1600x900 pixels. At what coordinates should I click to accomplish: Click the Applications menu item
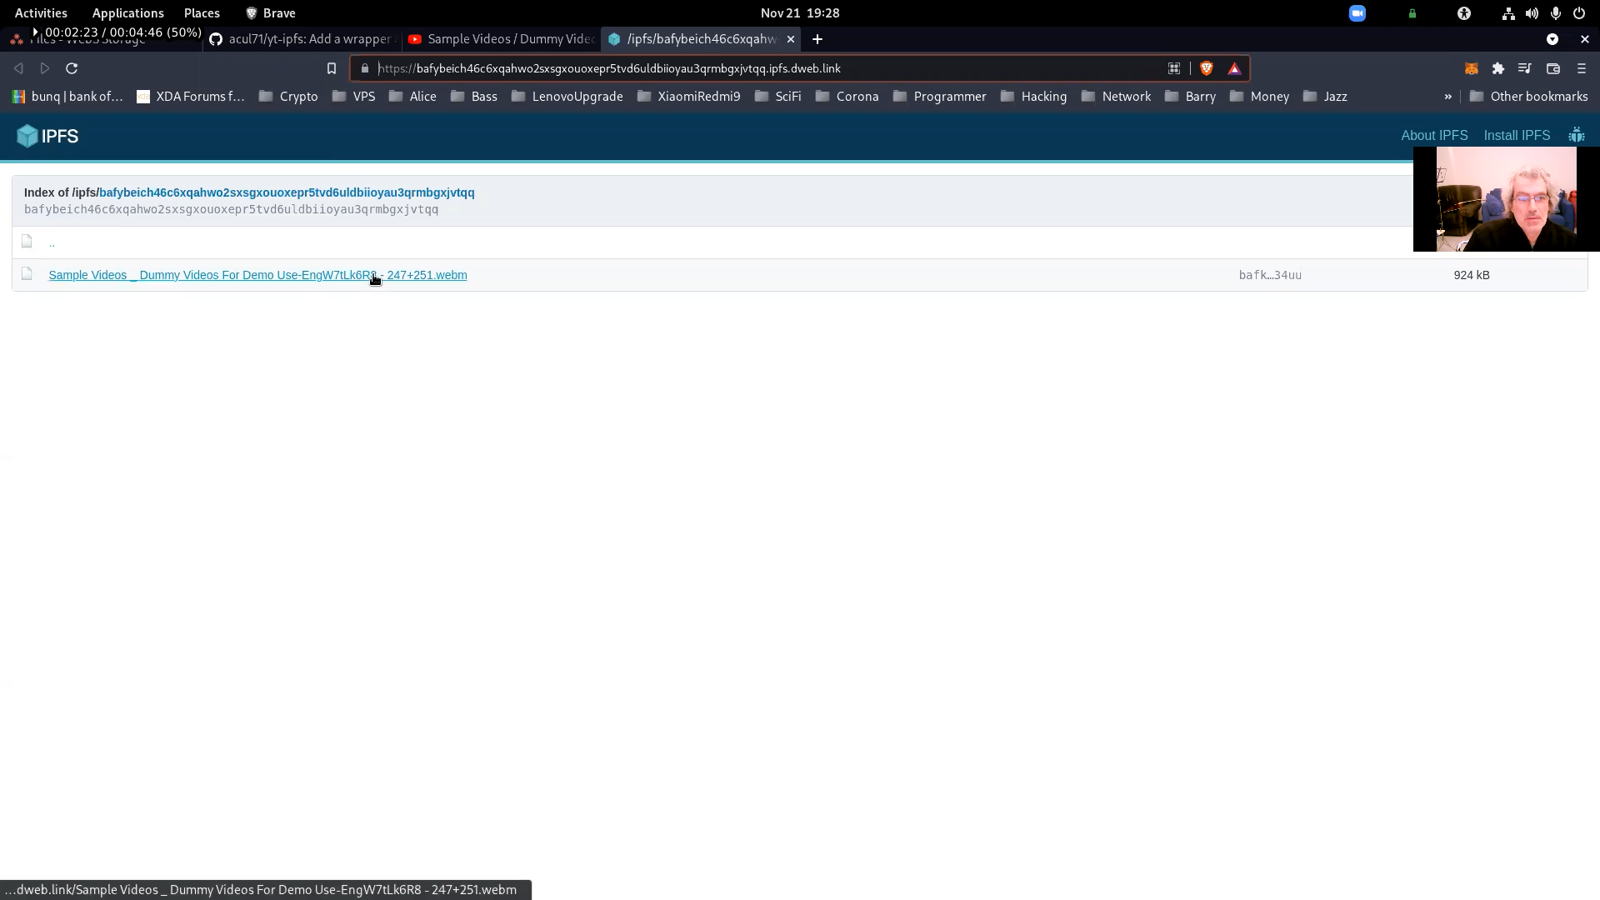coord(127,12)
